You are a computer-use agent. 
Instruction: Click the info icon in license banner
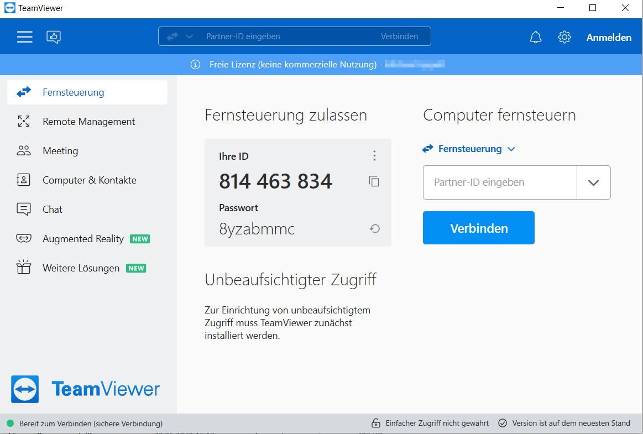(195, 65)
